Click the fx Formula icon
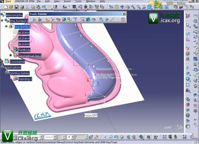199x144 pixels. coord(65,7)
